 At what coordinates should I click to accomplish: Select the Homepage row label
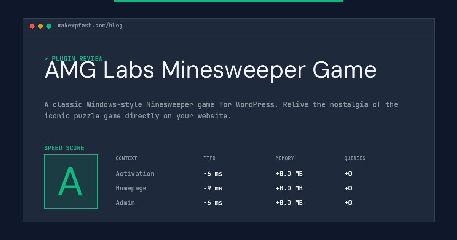[131, 188]
